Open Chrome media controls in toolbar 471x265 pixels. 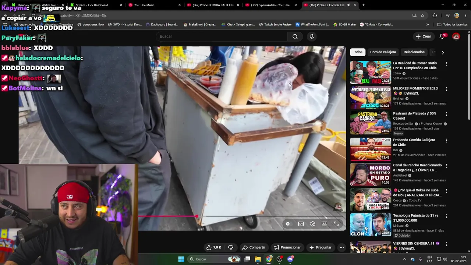[x=448, y=15]
